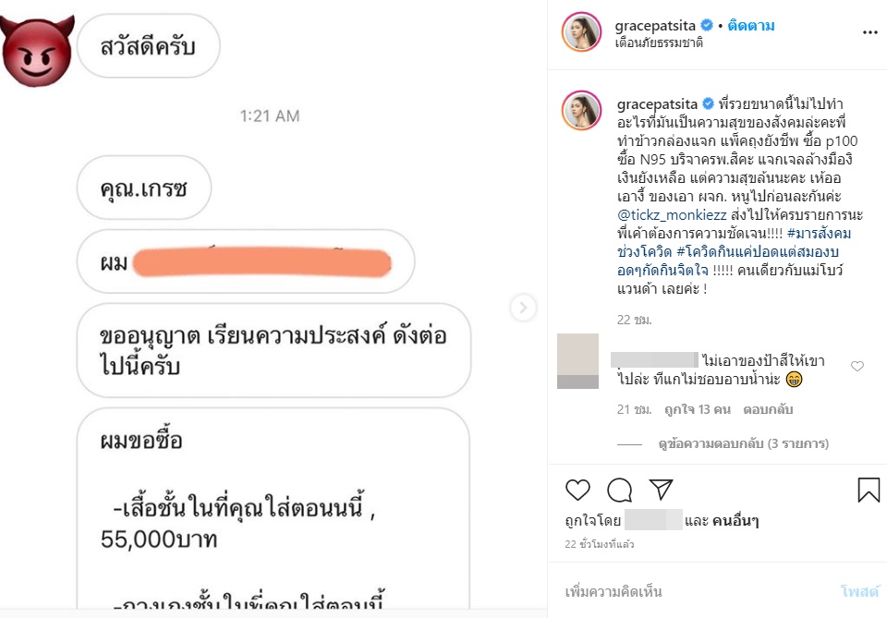The image size is (887, 618).
Task: Click verified badge next to caption username
Action: tap(708, 104)
